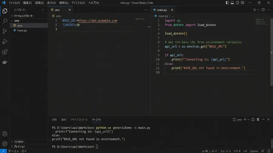Open the Help menu

[x=93, y=3]
